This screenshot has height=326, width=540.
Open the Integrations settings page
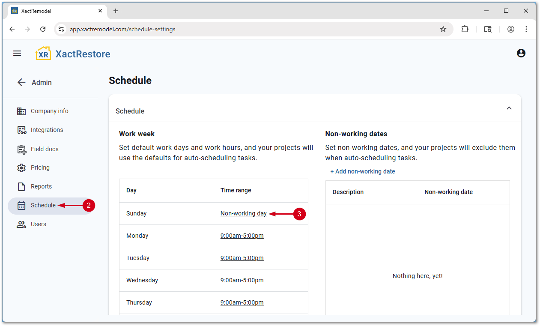(x=47, y=130)
